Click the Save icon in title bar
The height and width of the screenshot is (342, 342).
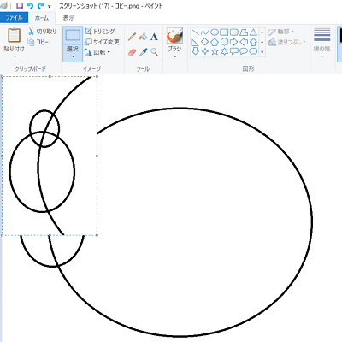pos(20,6)
